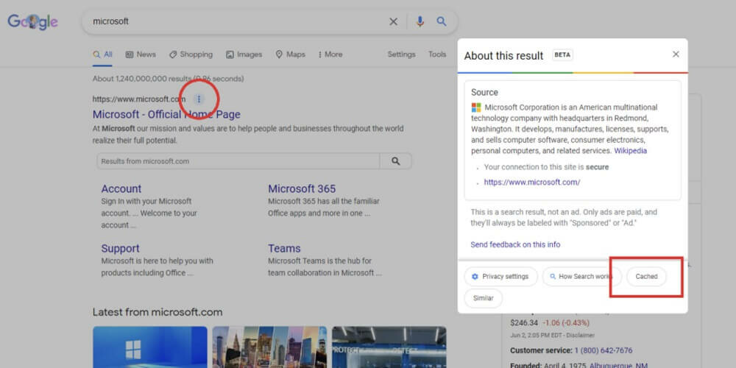
Task: Click the gear icon in Privacy settings
Action: 475,277
